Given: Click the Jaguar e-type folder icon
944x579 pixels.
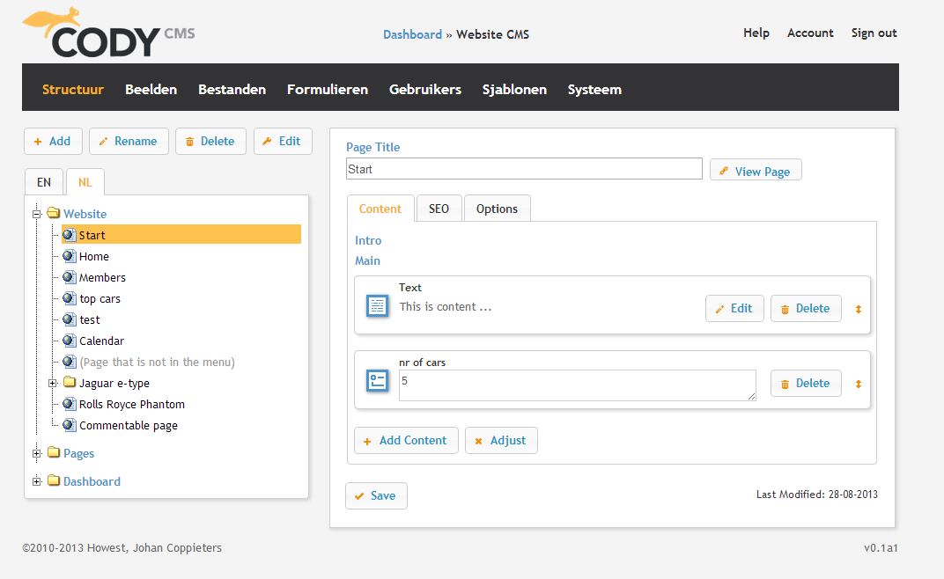Looking at the screenshot, I should (x=70, y=382).
